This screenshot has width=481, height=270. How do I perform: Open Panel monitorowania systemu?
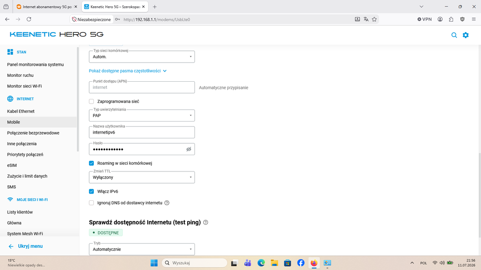click(x=35, y=64)
